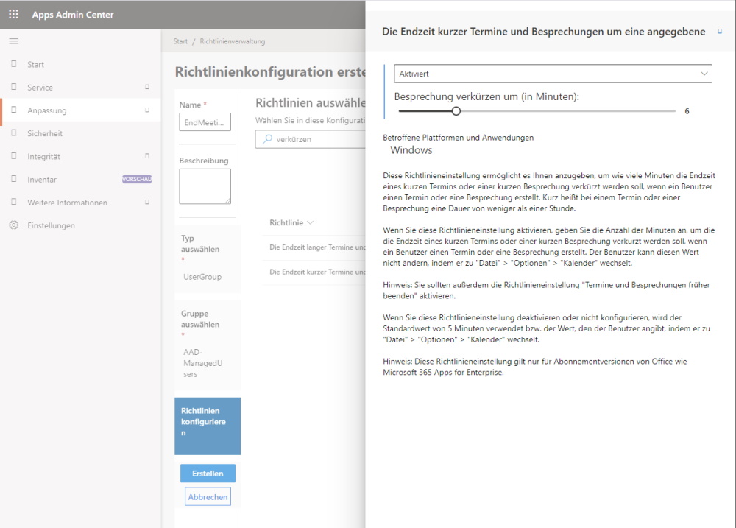Click the Integrität icon in the sidebar
The width and height of the screenshot is (736, 528).
click(13, 156)
